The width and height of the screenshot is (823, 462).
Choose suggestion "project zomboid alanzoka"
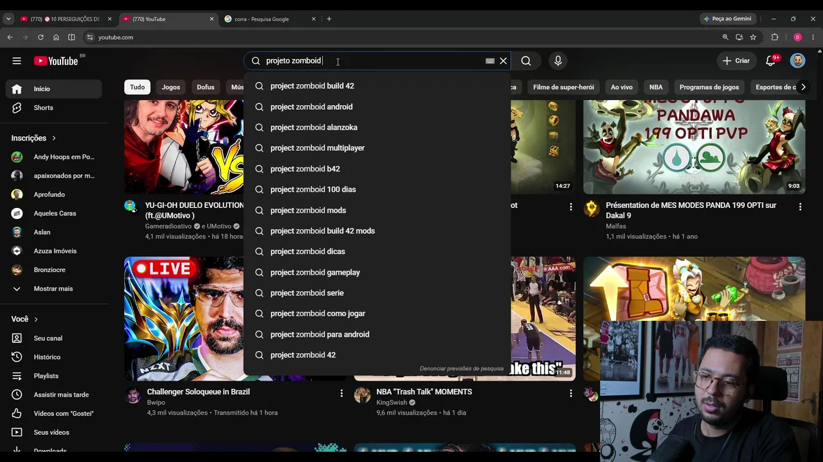[377, 128]
